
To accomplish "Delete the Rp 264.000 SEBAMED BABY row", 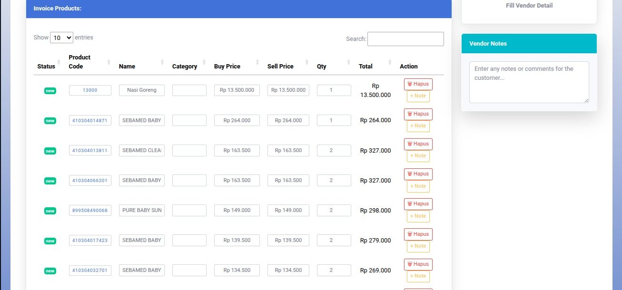I will coord(418,114).
